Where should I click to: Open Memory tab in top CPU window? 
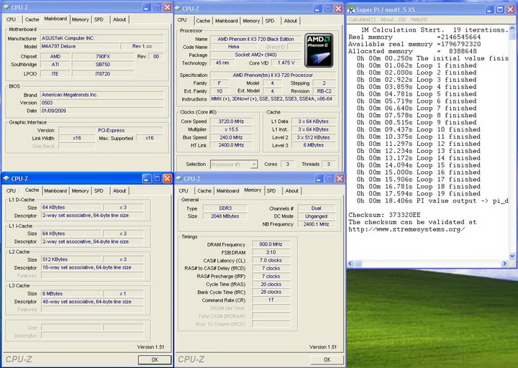(251, 21)
